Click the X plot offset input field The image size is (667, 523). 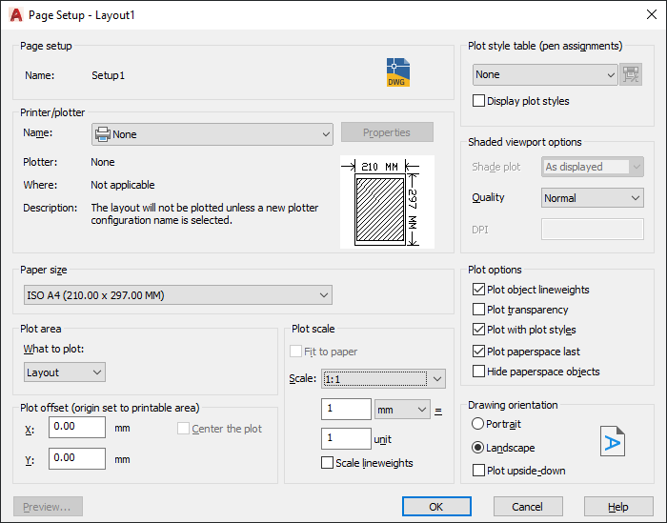click(77, 427)
